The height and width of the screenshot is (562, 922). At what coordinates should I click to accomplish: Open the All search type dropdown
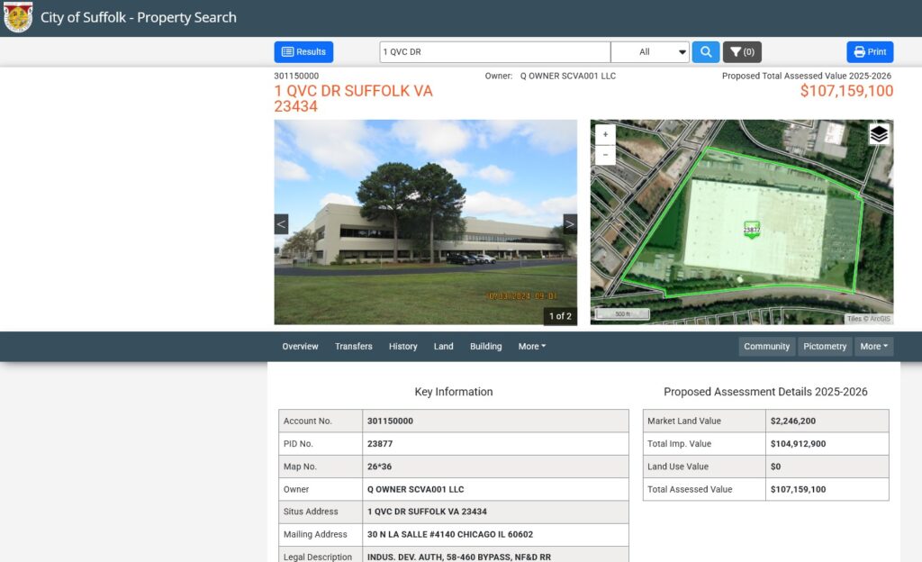[650, 51]
